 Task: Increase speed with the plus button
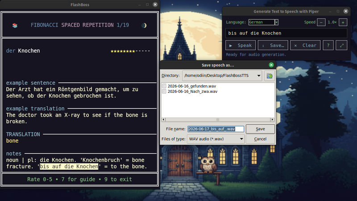point(343,22)
